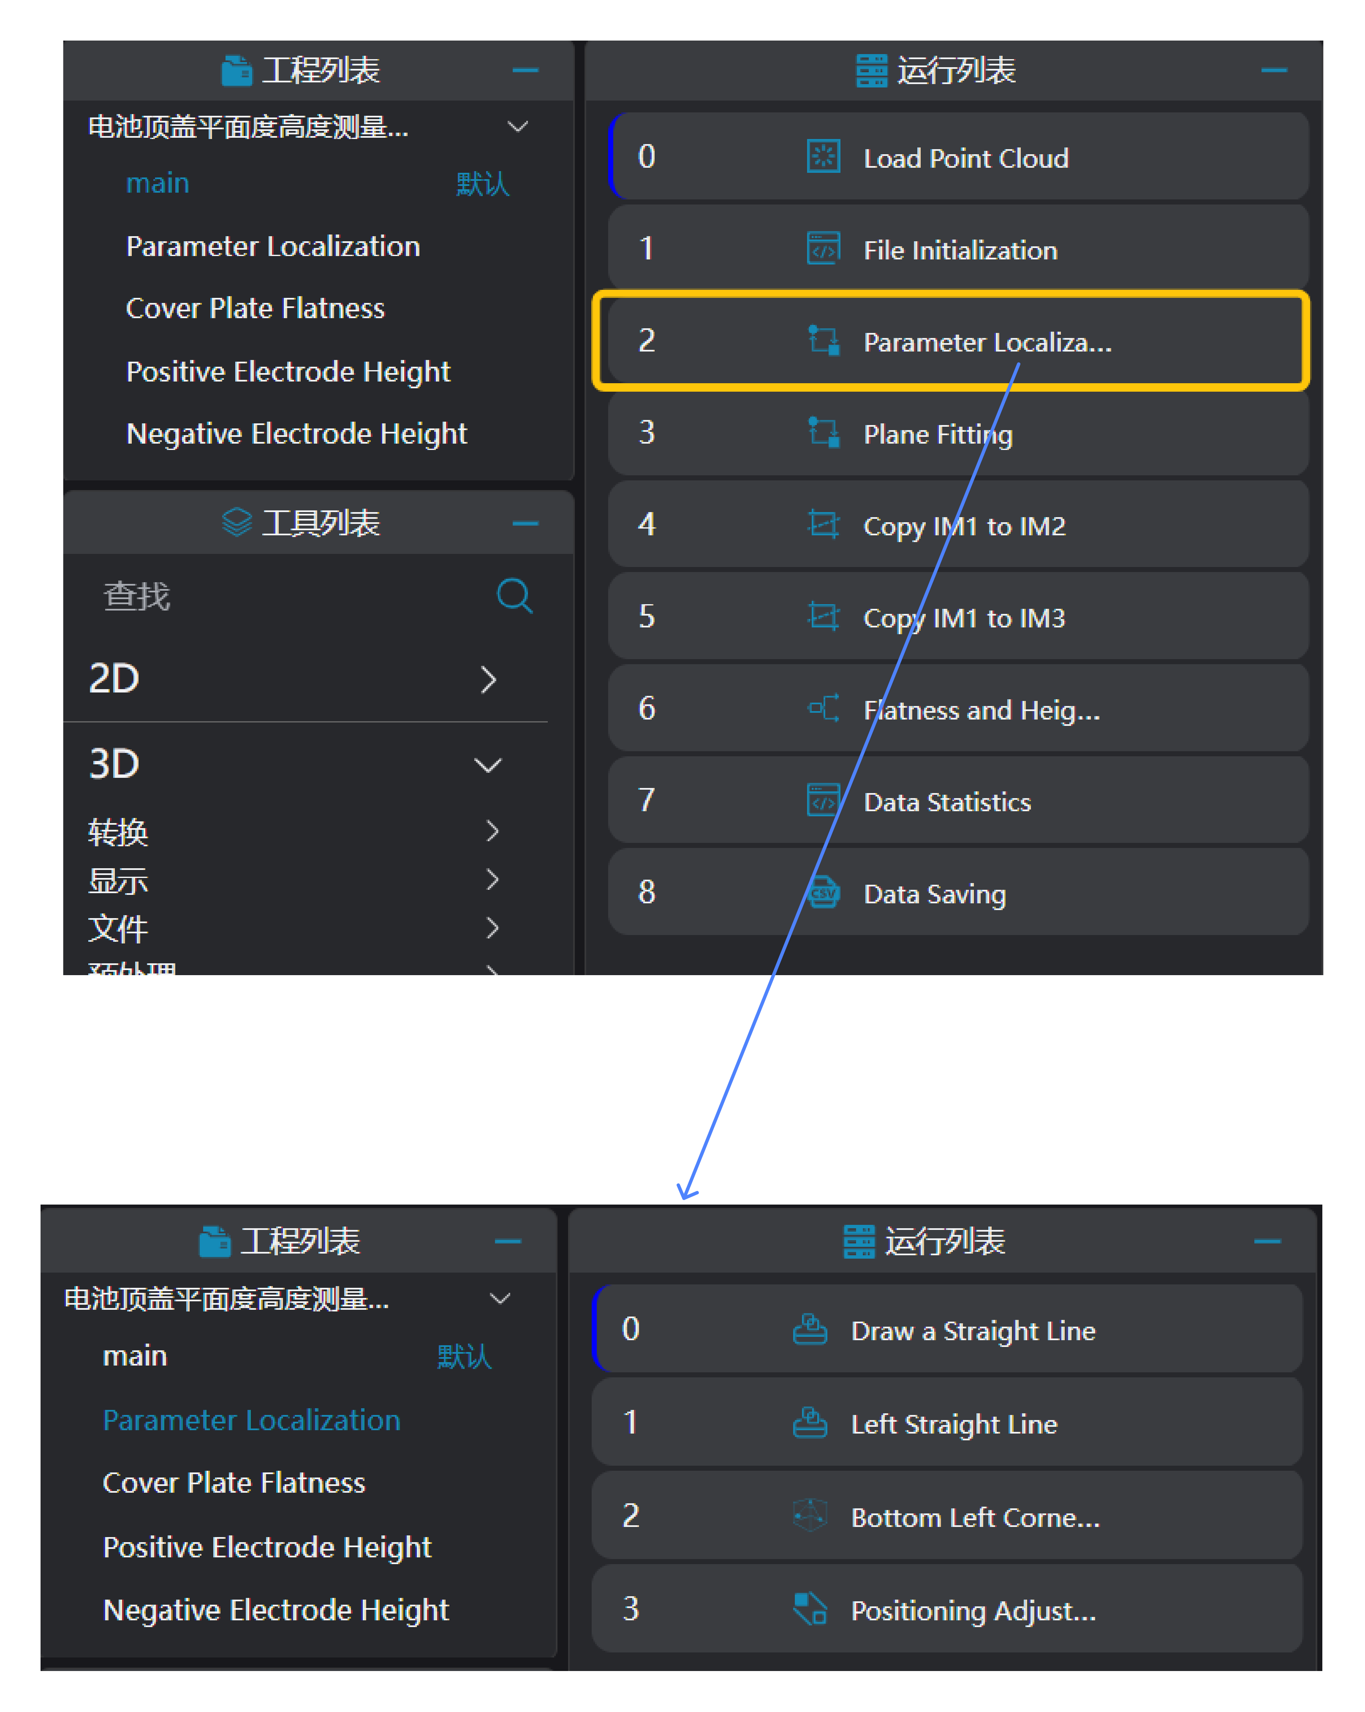Type in the 查找 search field
The height and width of the screenshot is (1712, 1365).
tap(286, 596)
